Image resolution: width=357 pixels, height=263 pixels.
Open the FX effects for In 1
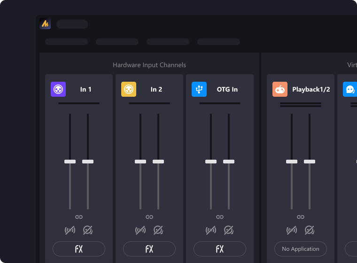(79, 249)
